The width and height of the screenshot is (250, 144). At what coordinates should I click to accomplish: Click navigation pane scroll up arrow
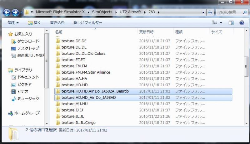(x=47, y=31)
